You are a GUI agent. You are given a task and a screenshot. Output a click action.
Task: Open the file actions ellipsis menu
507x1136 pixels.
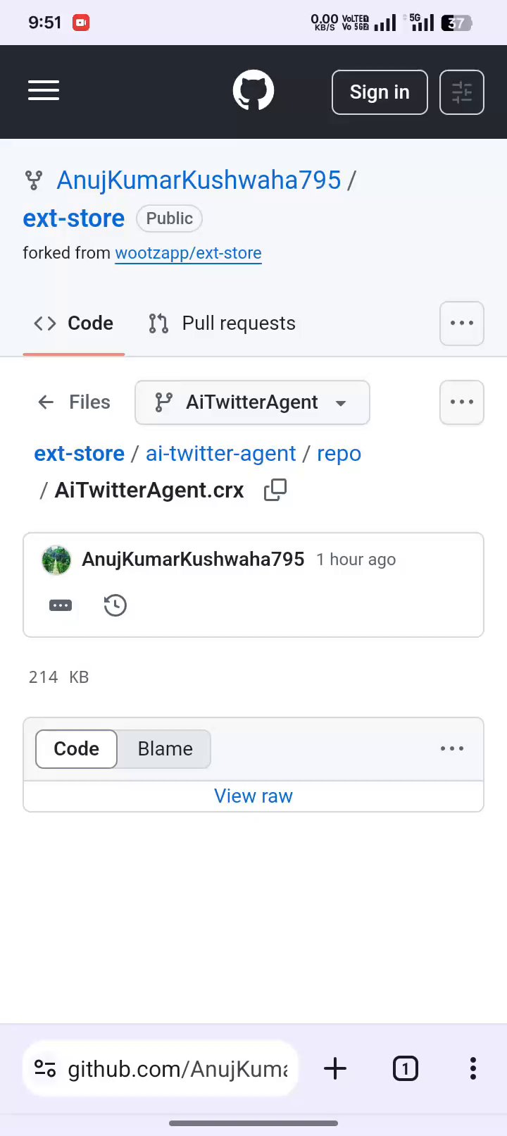click(x=461, y=402)
